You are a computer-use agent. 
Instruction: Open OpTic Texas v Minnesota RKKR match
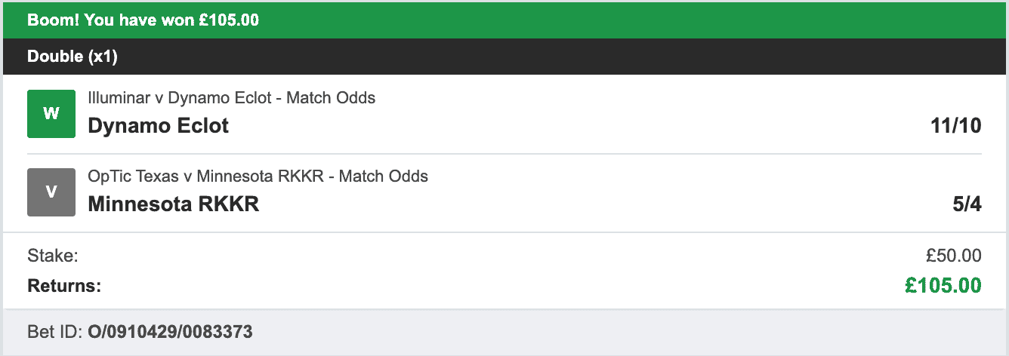258,176
